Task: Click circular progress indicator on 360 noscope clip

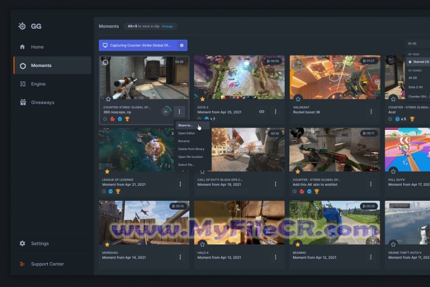Action: click(165, 111)
